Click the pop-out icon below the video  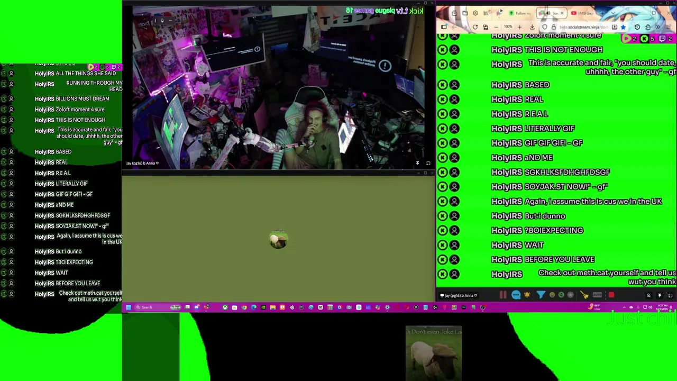(428, 163)
